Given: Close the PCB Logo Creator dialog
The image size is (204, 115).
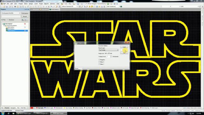Looking at the screenshot, I should point(127,42).
